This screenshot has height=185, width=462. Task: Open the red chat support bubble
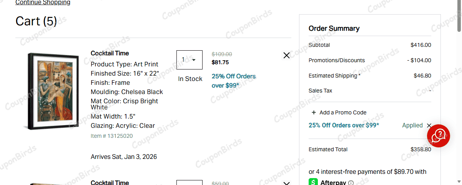pos(439,135)
